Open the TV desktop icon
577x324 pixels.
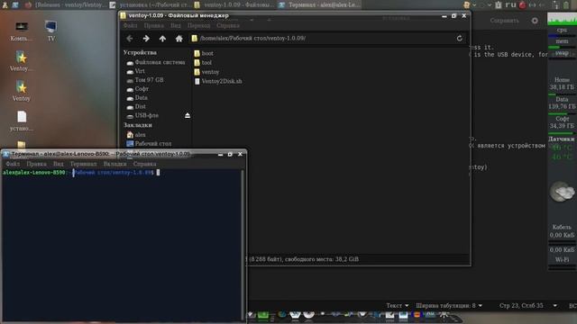(50, 31)
